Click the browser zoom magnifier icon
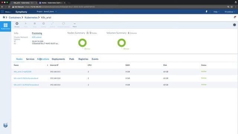This screenshot has height=134, width=238. (x=228, y=7)
